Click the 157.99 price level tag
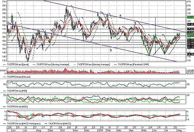 pos(190,43)
